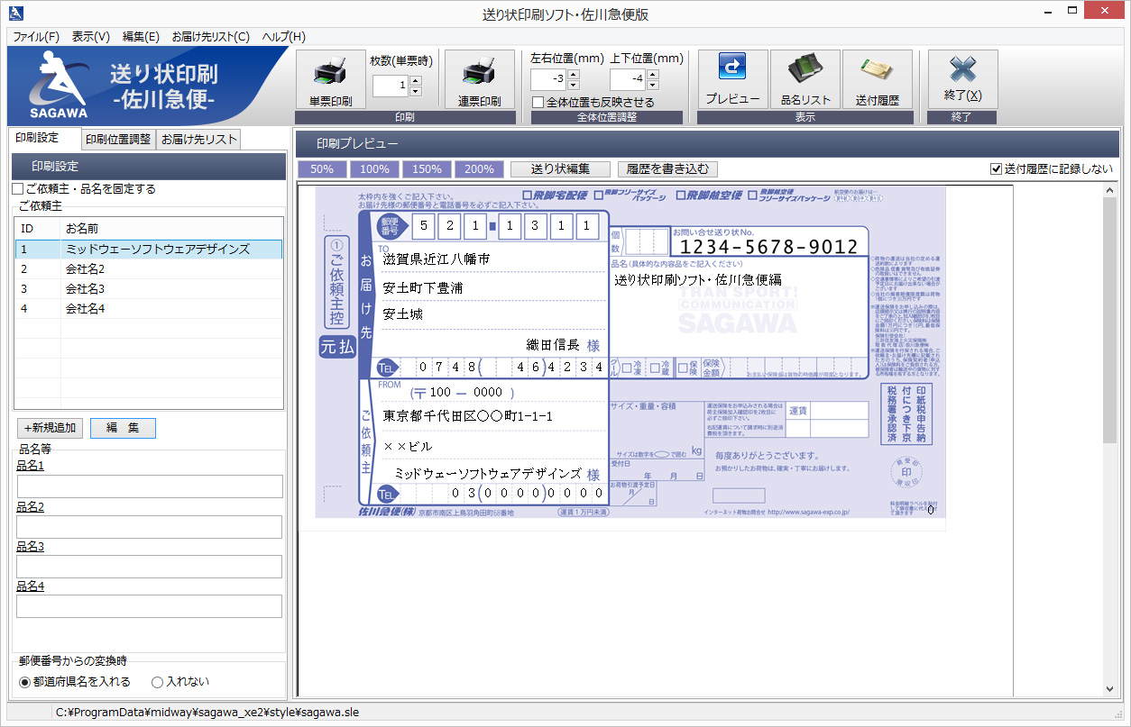Screen dimensions: 1131x727
Task: Click the ××ビル building line in preview
Action: coord(408,447)
